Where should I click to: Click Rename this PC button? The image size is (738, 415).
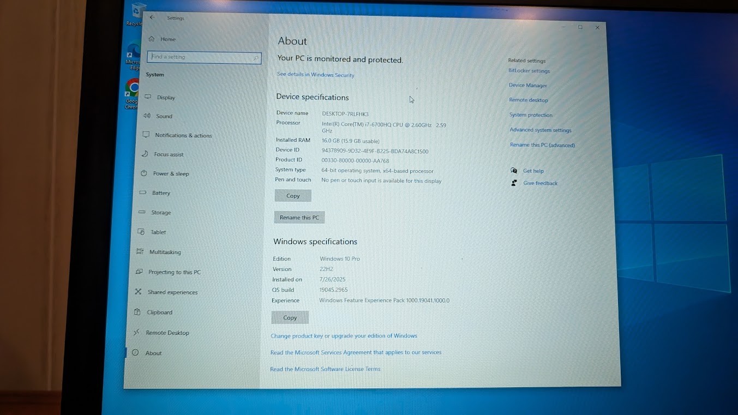pos(299,217)
